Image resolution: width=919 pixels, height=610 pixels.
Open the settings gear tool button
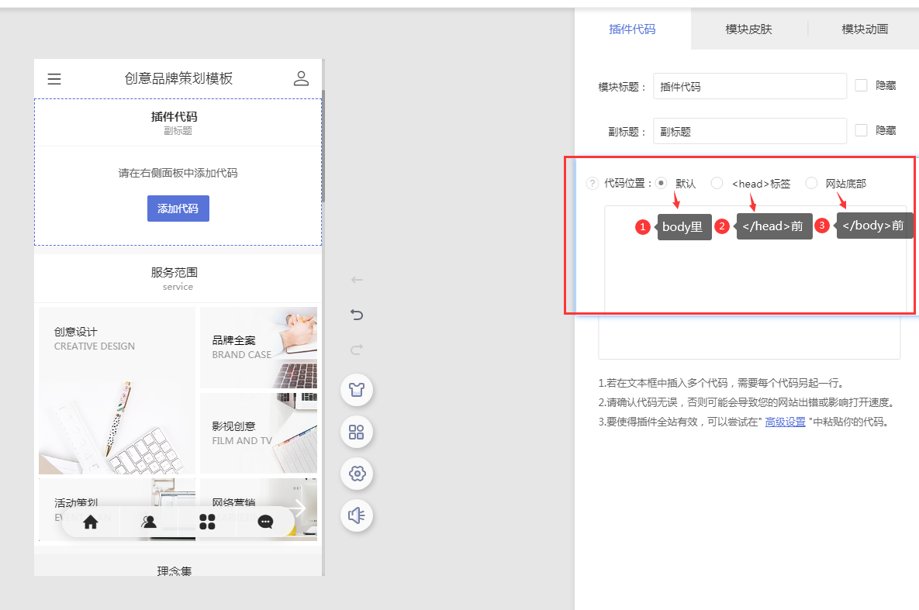pos(357,474)
